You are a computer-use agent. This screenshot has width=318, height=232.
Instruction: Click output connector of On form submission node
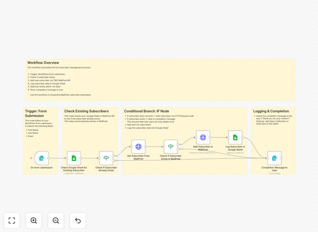click(49, 158)
